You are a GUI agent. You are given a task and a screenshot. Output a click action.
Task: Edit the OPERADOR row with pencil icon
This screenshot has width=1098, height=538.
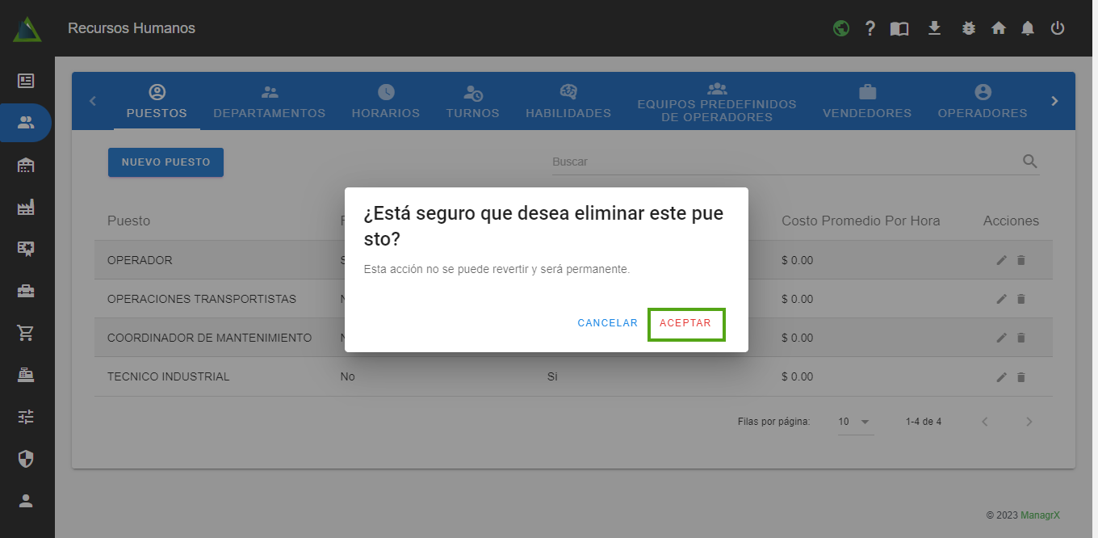point(1002,260)
